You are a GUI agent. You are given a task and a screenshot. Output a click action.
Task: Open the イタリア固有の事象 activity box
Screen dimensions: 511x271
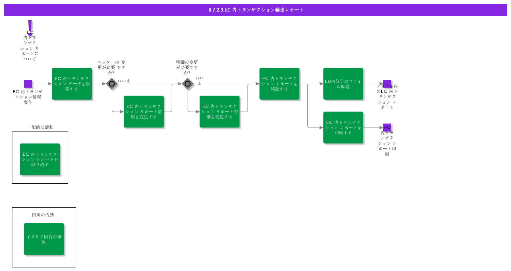pyautogui.click(x=44, y=239)
